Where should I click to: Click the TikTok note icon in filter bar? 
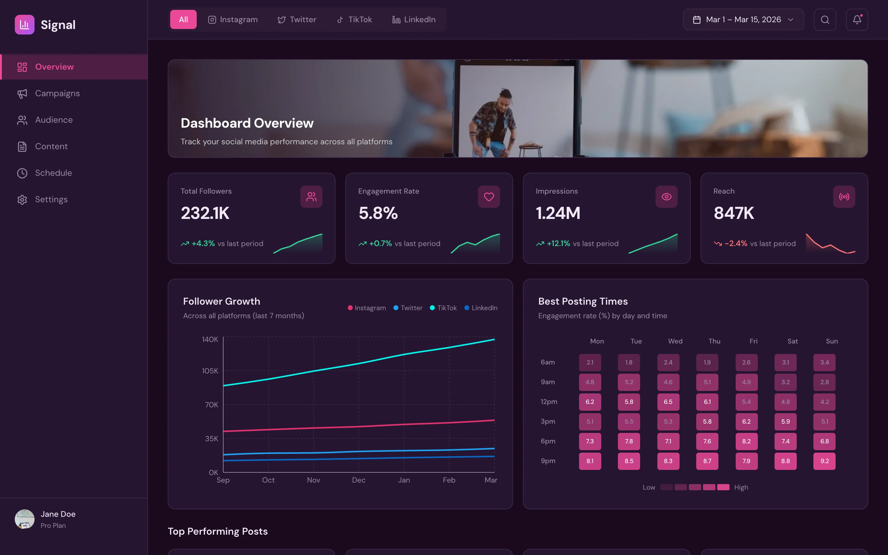pyautogui.click(x=340, y=19)
